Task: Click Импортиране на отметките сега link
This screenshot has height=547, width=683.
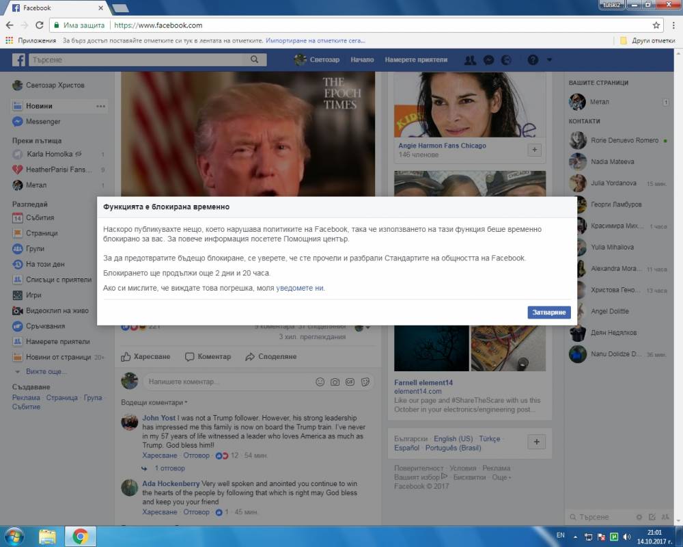Action: coord(316,40)
